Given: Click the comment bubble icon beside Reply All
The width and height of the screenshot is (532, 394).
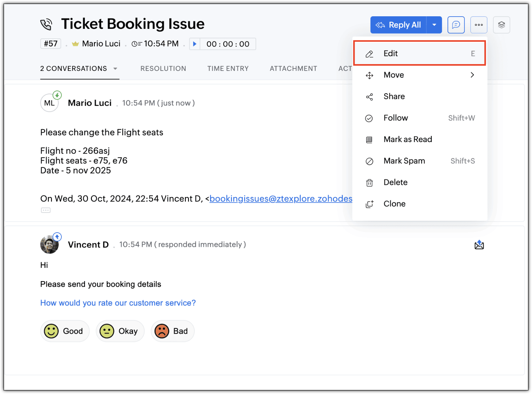Looking at the screenshot, I should 456,25.
